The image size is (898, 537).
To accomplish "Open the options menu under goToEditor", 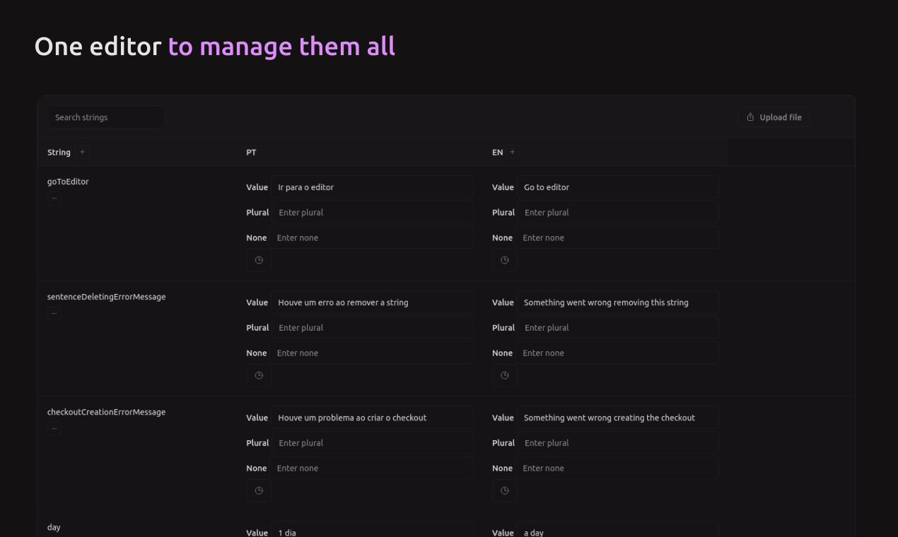I will click(54, 198).
